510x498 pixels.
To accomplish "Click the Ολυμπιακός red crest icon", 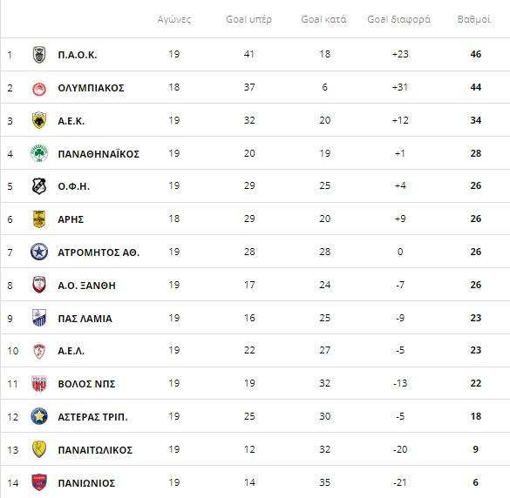I will point(39,88).
